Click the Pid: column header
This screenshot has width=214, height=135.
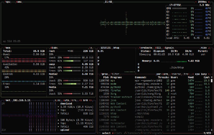[x=106, y=77]
